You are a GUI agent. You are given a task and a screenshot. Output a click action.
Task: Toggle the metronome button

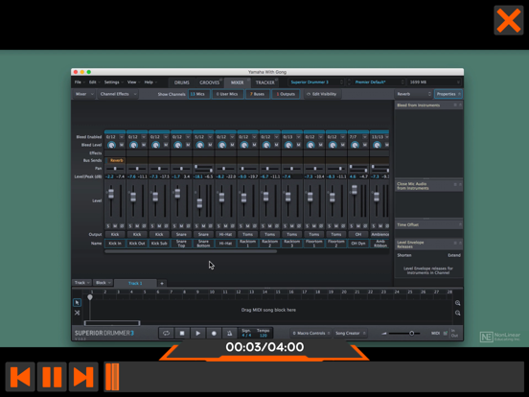229,333
